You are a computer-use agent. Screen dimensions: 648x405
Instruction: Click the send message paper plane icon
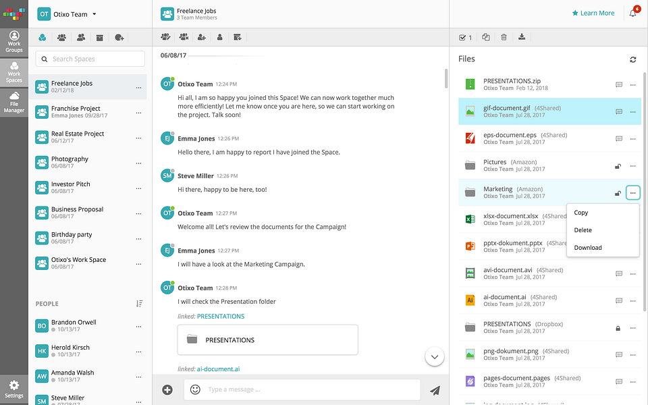(x=435, y=389)
